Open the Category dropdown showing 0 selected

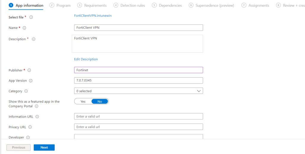point(139,91)
